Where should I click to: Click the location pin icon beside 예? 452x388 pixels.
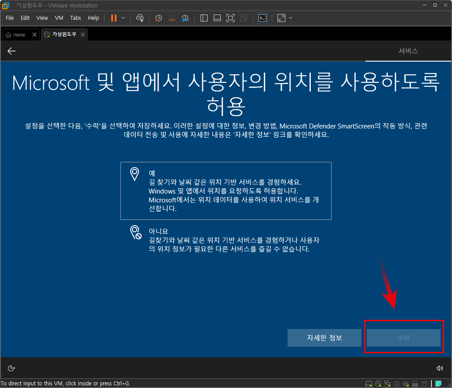click(135, 174)
